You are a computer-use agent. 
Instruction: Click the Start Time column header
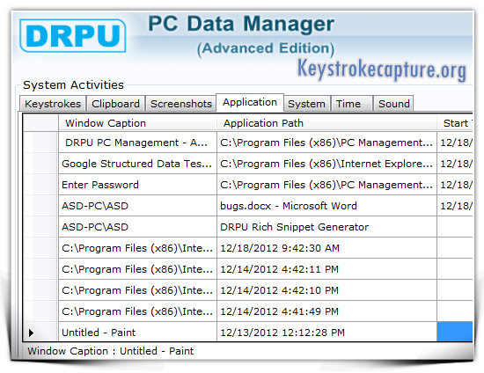click(x=455, y=123)
